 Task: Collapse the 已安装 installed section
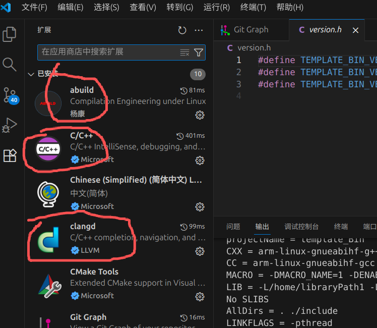[31, 74]
